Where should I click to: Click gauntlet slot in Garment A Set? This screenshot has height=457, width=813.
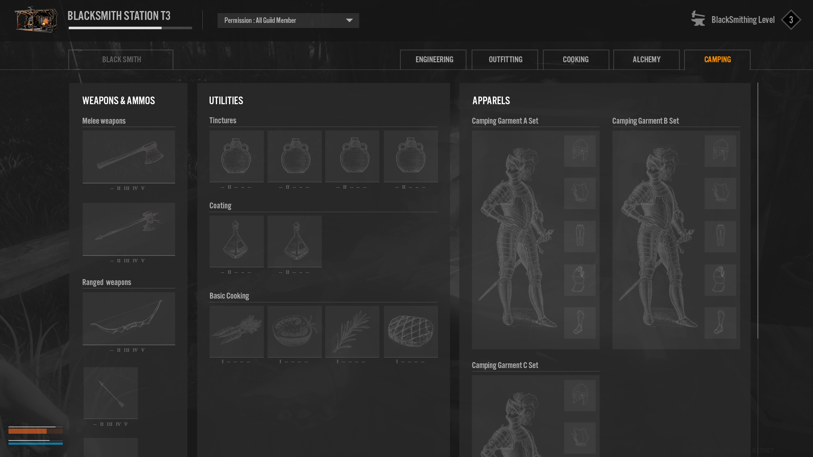pyautogui.click(x=579, y=280)
